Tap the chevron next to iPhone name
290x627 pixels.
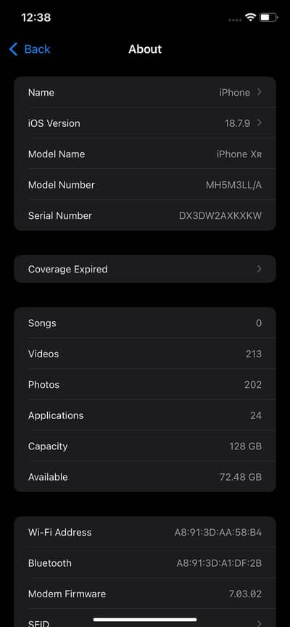pyautogui.click(x=260, y=92)
